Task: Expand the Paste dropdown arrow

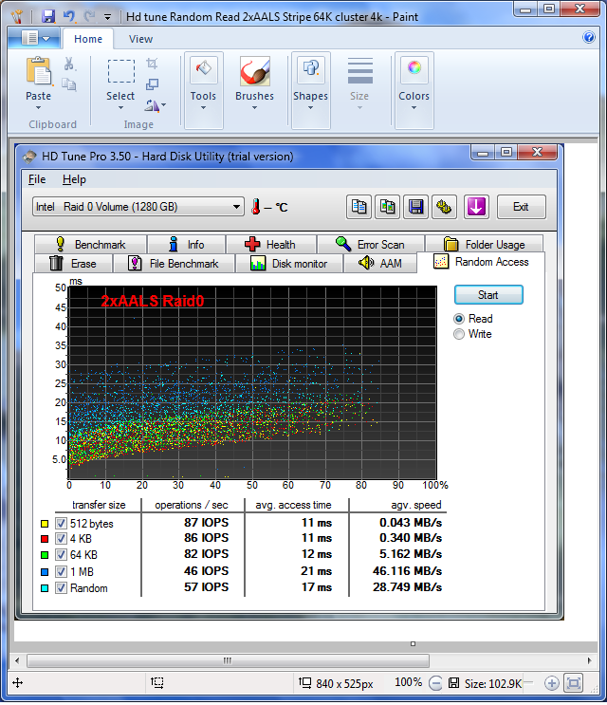Action: [x=38, y=108]
